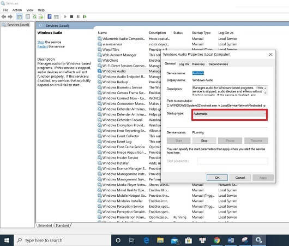Click the Stop the service link

click(x=41, y=42)
